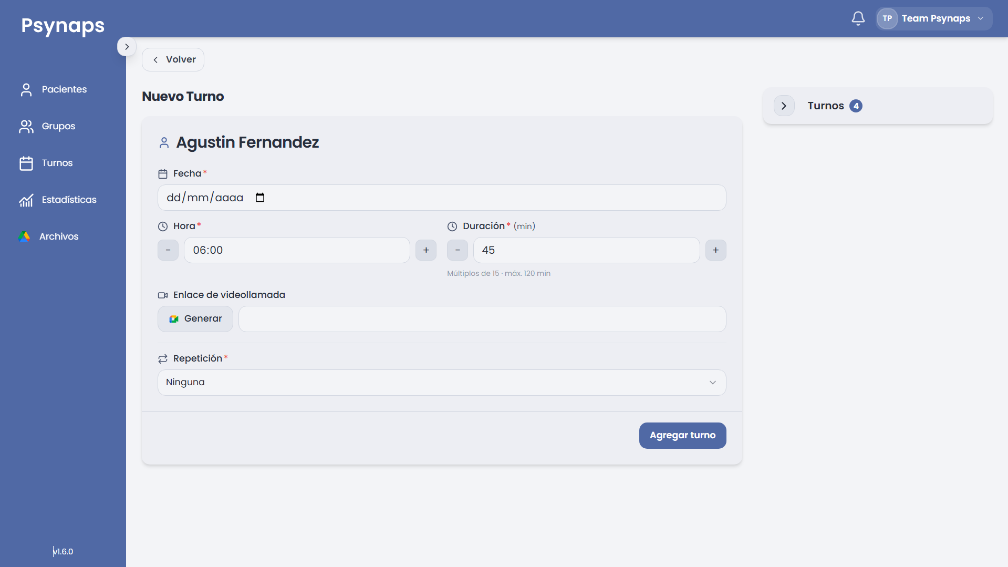Increase the Duración with plus button

coord(715,250)
